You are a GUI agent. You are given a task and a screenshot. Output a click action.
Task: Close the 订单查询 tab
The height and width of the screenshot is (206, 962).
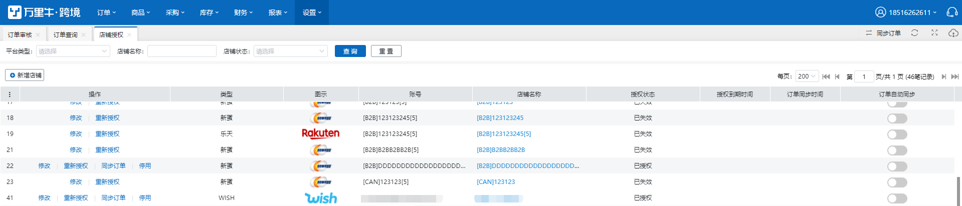(x=84, y=34)
